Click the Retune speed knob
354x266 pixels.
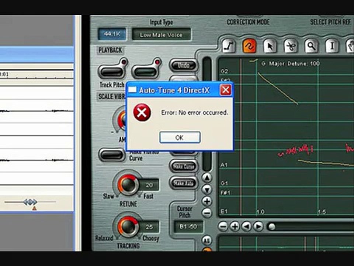(128, 184)
